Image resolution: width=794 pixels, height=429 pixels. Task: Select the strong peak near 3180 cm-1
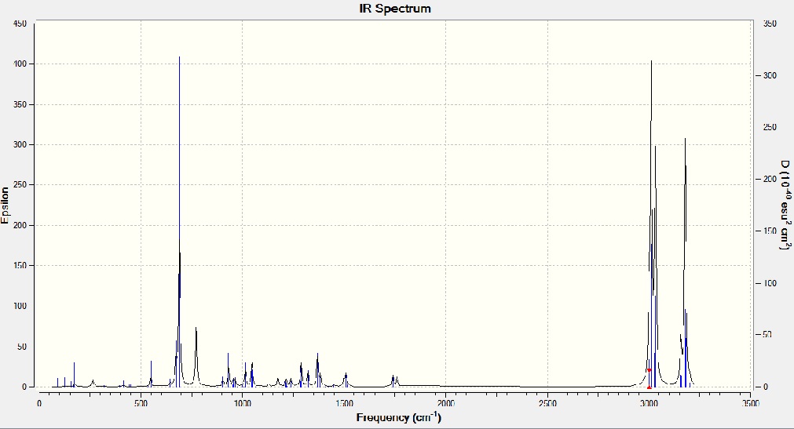tap(685, 262)
